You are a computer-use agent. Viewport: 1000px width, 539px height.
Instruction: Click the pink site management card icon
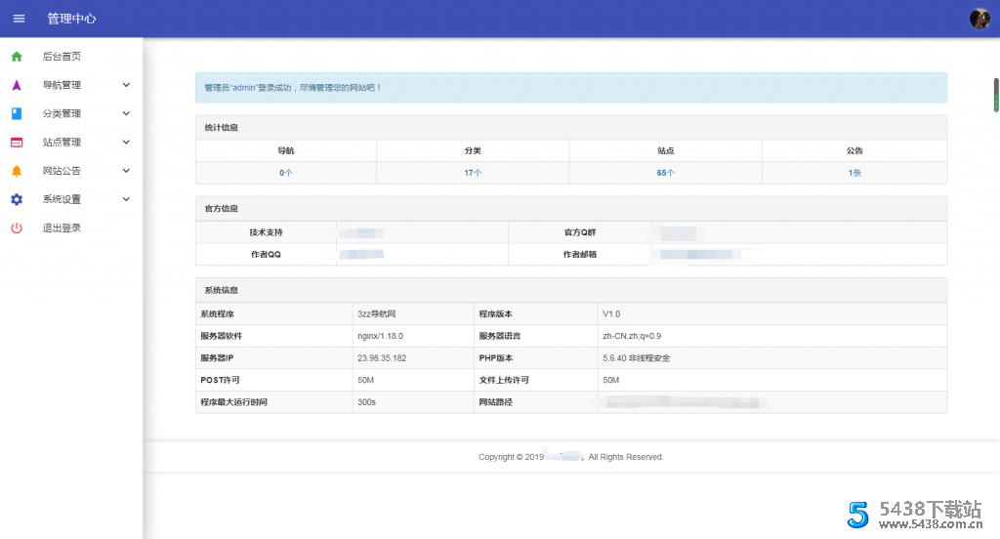17,143
